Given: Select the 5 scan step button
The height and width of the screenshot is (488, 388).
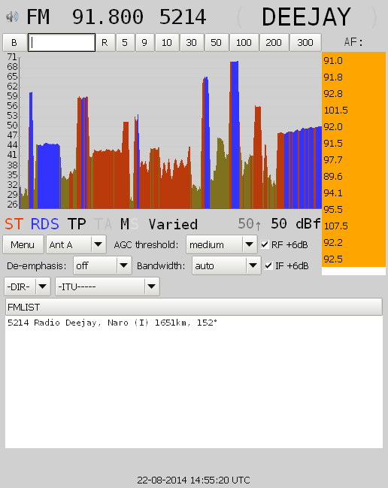Looking at the screenshot, I should (125, 42).
